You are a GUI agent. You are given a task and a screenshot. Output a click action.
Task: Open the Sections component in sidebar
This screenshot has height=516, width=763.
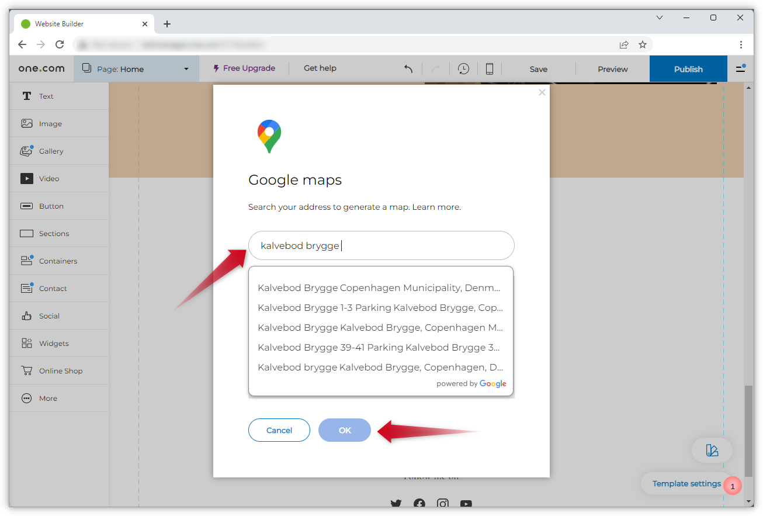pyautogui.click(x=59, y=234)
